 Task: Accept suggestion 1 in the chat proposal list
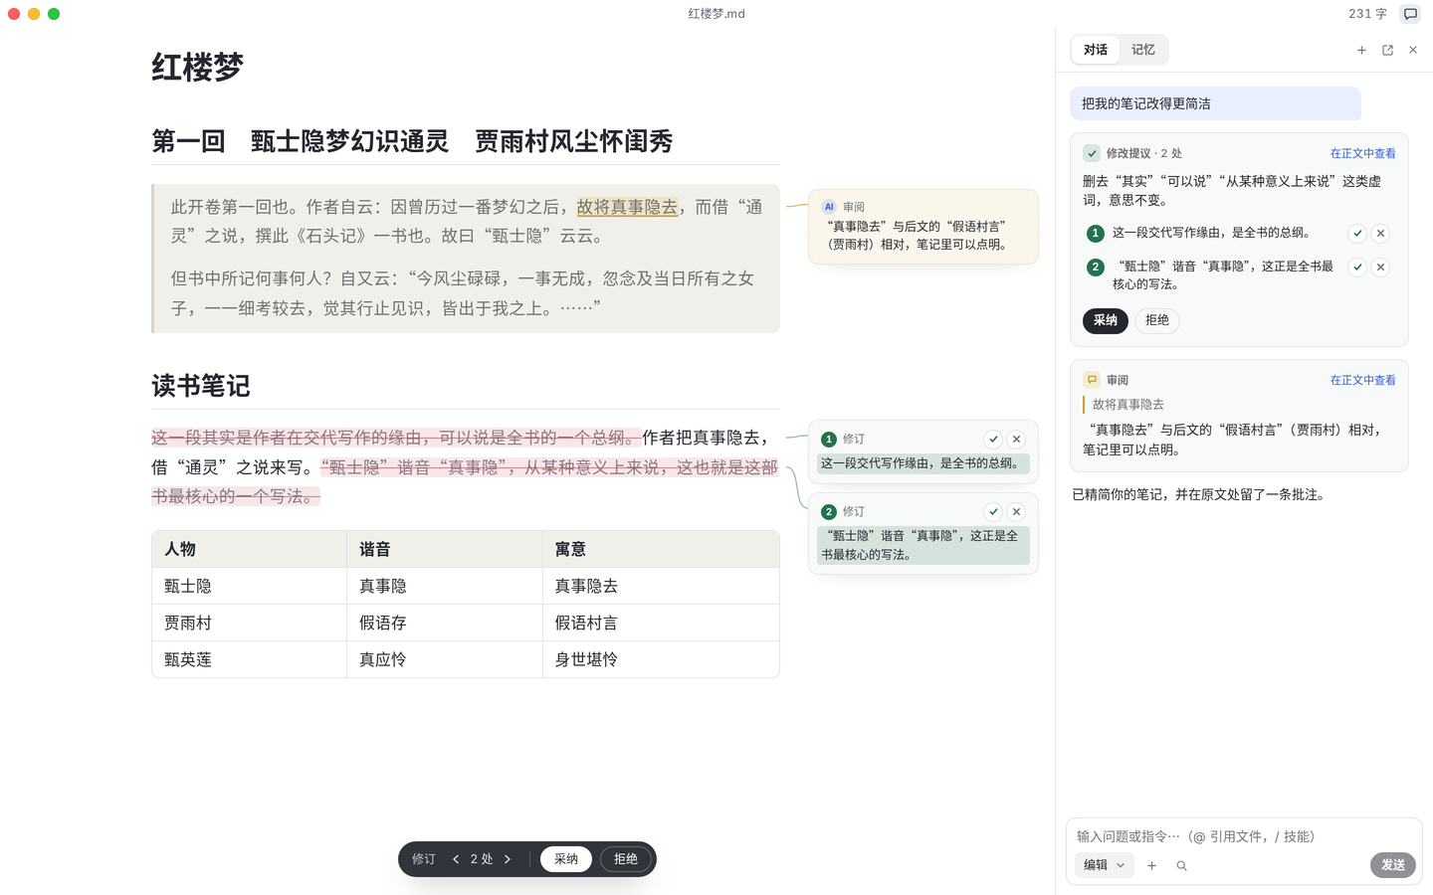click(1357, 234)
